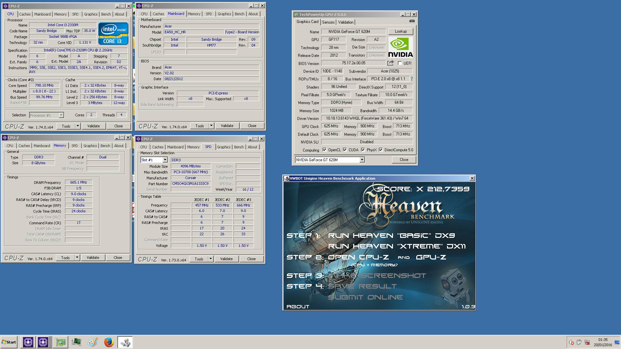Screen dimensions: 621x349
Task: Click the Core Speed value 798.10 MHz
Action: pos(44,86)
